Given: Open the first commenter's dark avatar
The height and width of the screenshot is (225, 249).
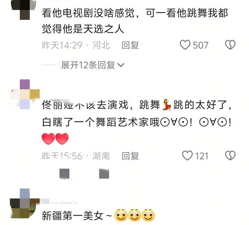Looking at the screenshot, I should coord(23,9).
